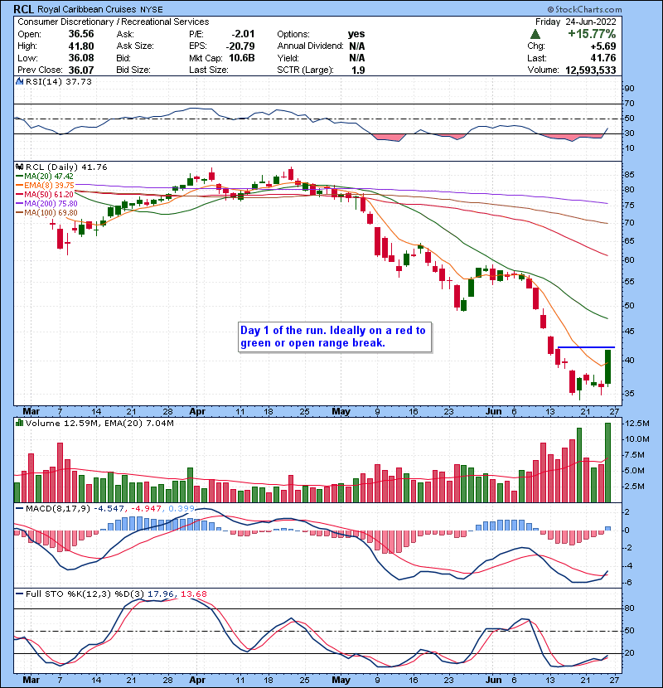Screen dimensions: 663x688
Task: Click the StockCharts.com copyright text
Action: coord(584,9)
